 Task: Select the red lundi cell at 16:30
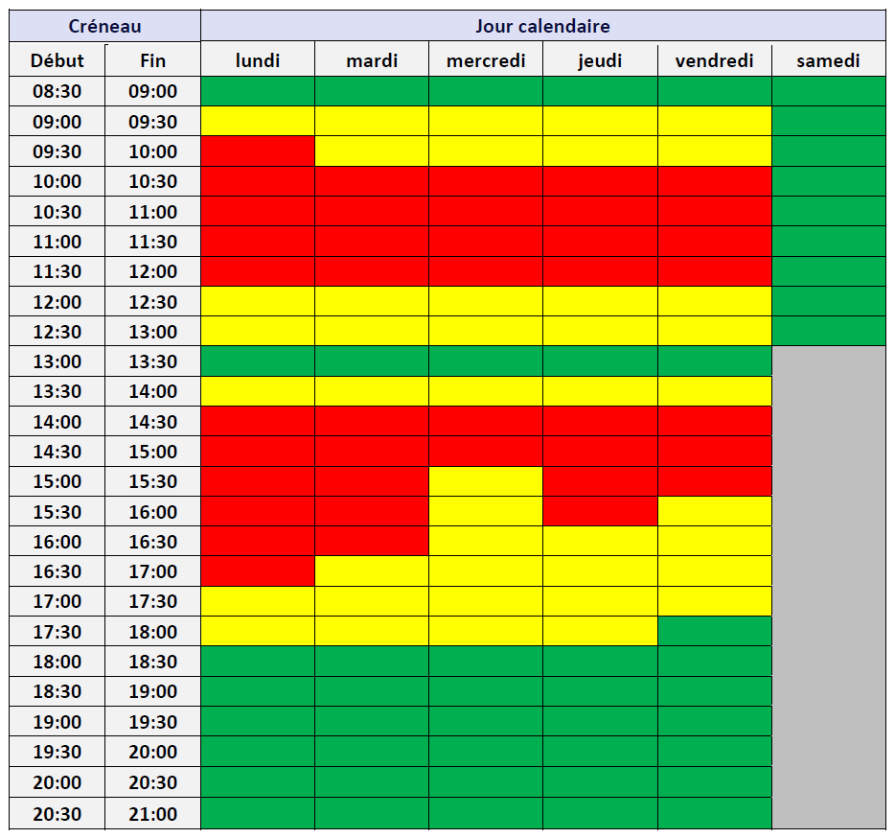(x=258, y=571)
